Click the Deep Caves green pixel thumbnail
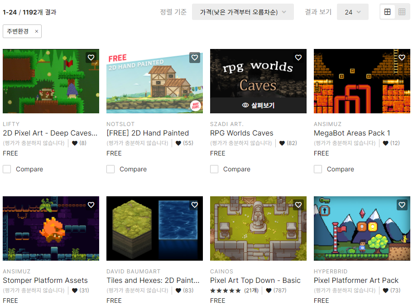The width and height of the screenshot is (413, 306). tap(51, 81)
